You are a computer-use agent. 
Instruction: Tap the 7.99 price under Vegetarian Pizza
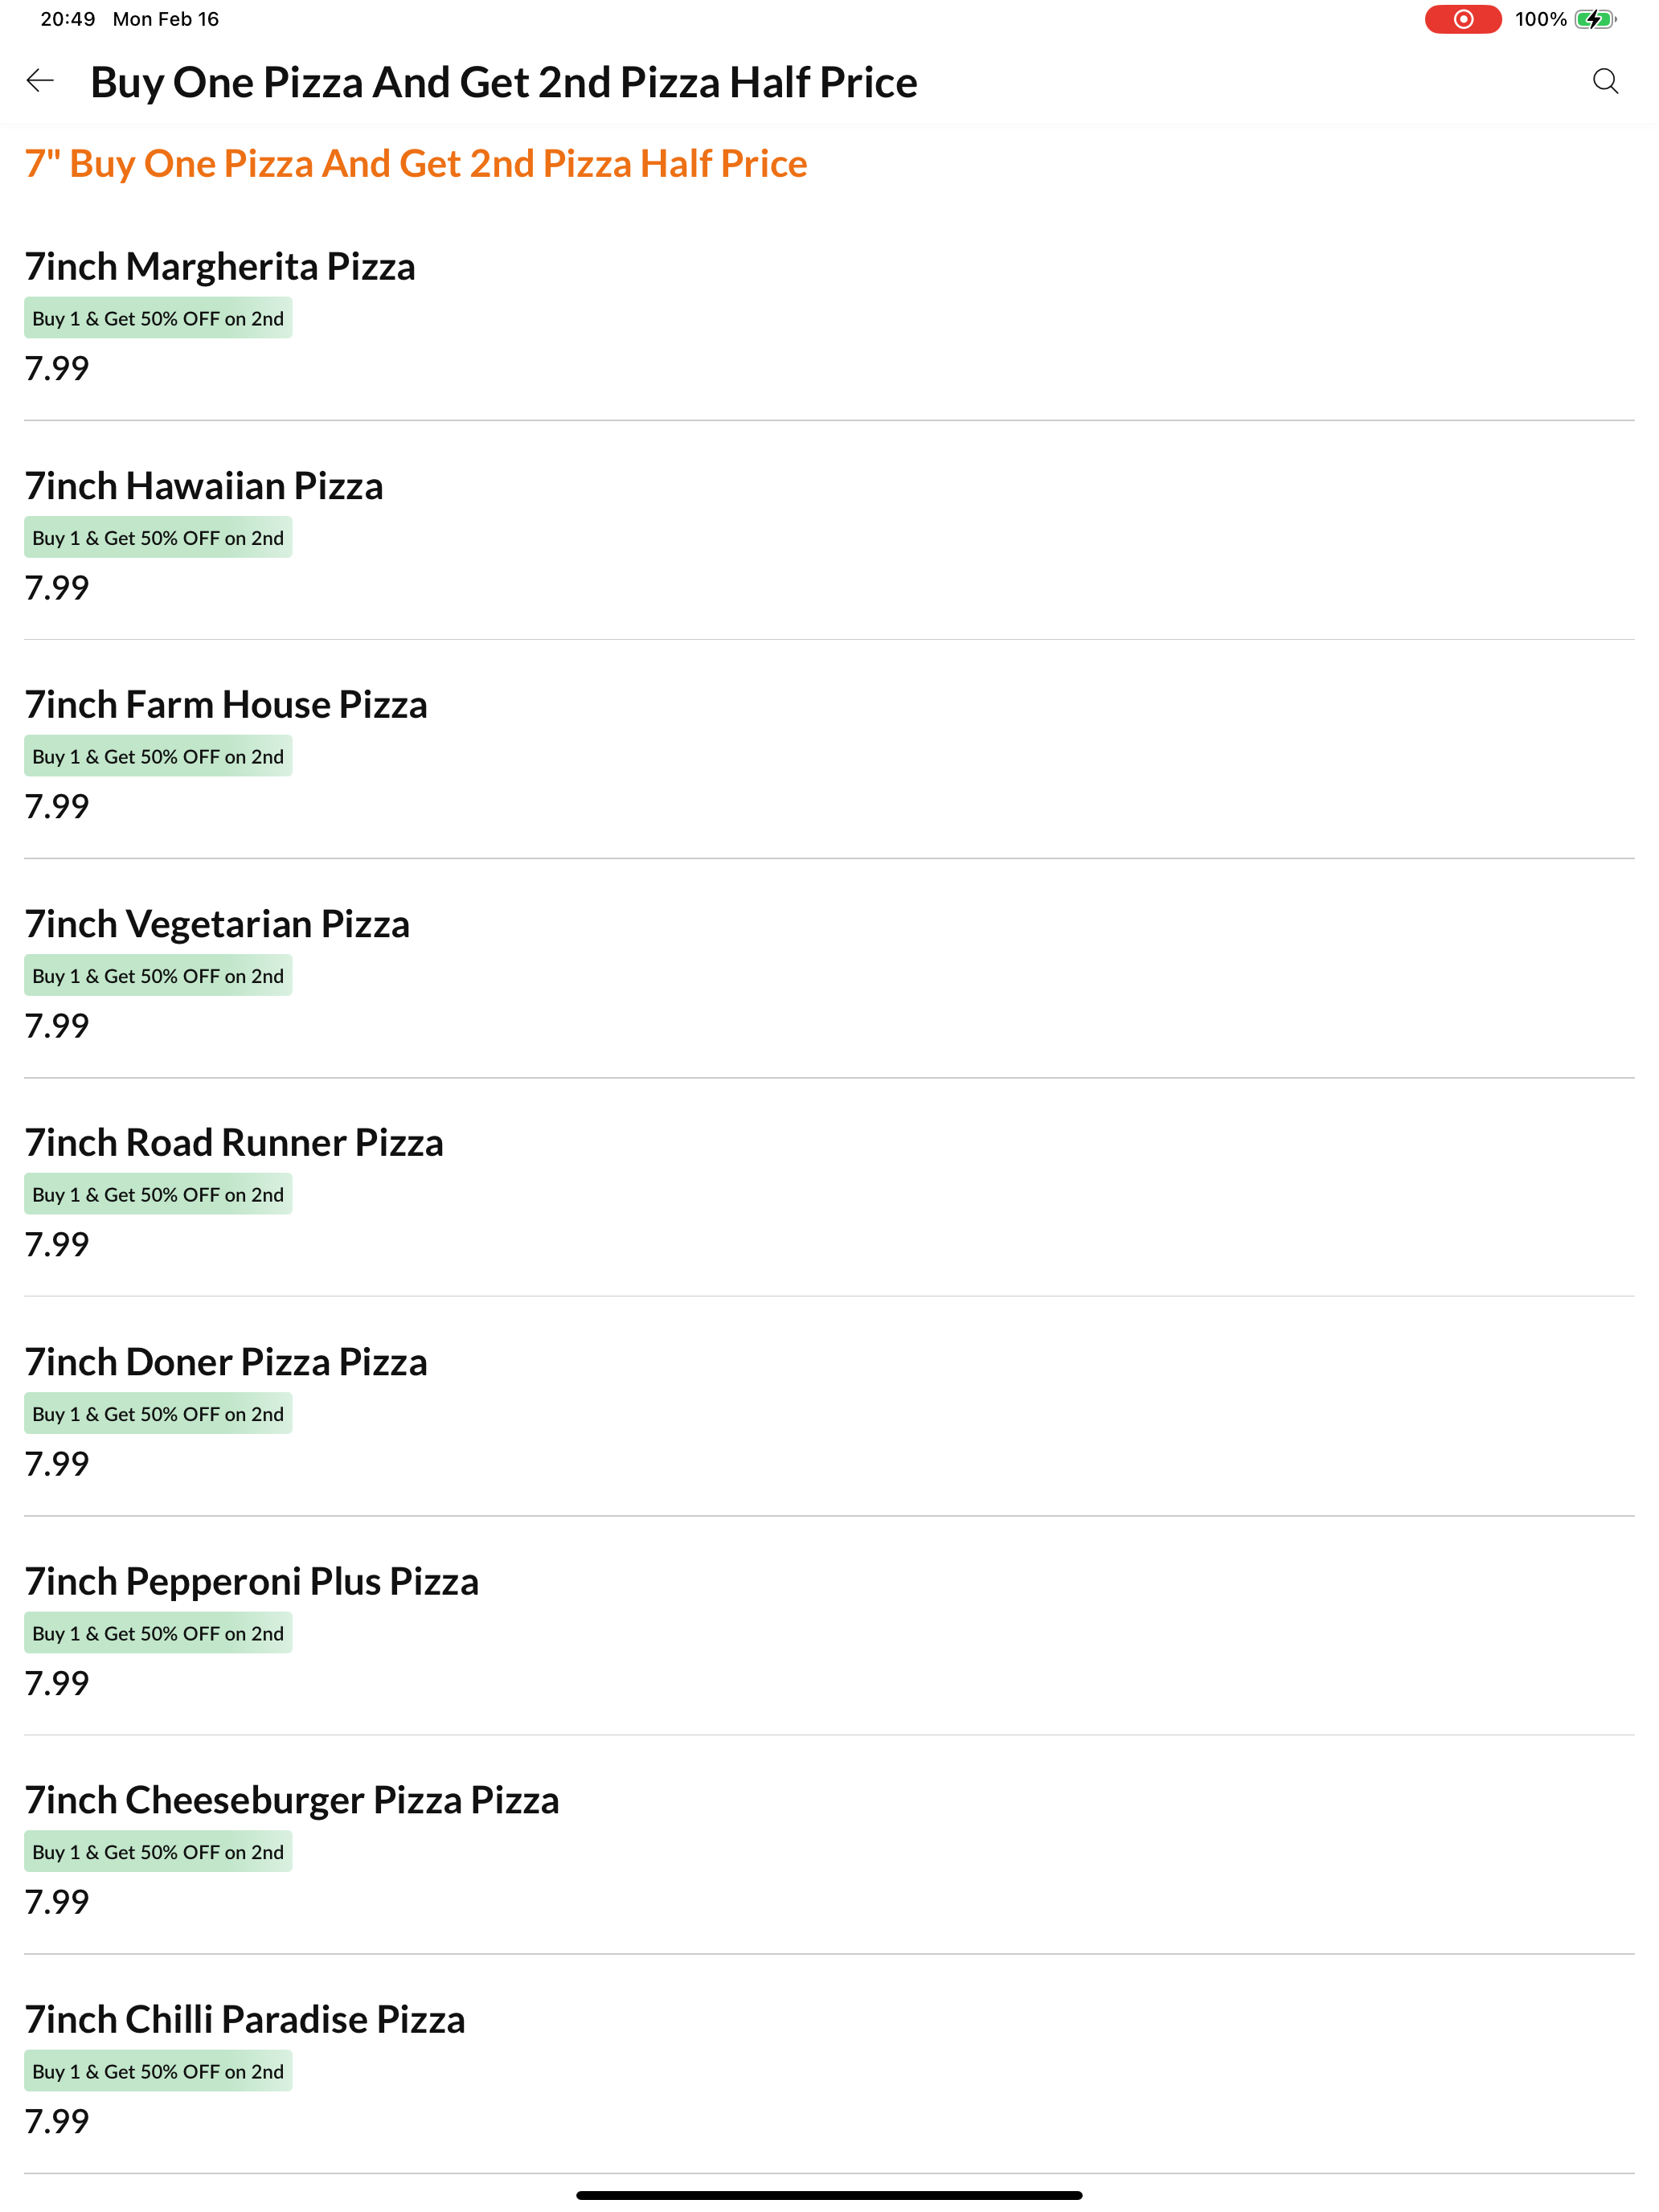pyautogui.click(x=57, y=1025)
